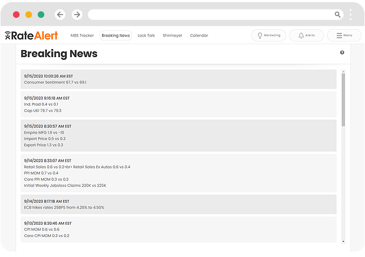Click the RateAlert logo
Viewport: 365px width, 257px height.
coord(31,36)
